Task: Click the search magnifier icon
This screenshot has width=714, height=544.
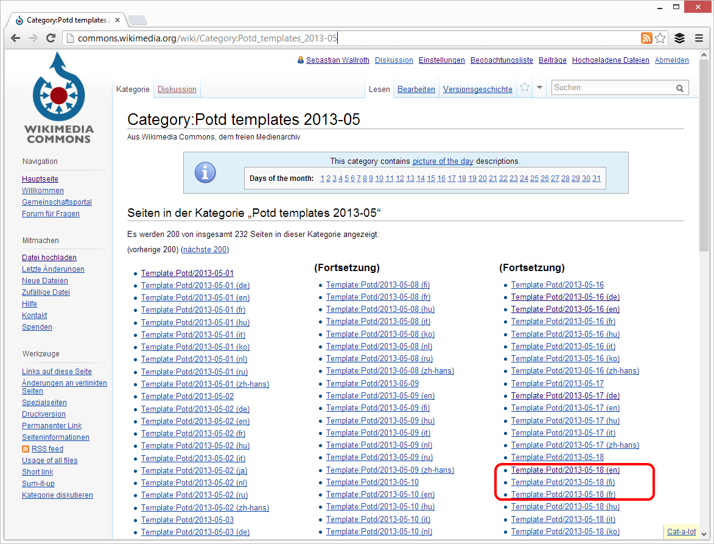Action: (680, 88)
